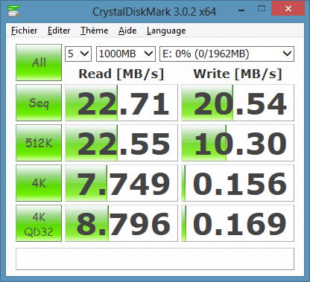Click the CrystalDiskMark 3.0.2 x64 title text

(x=154, y=12)
